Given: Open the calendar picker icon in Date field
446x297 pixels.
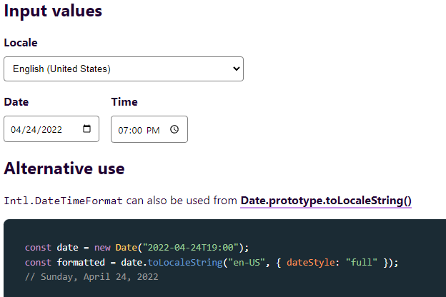Looking at the screenshot, I should tap(86, 129).
